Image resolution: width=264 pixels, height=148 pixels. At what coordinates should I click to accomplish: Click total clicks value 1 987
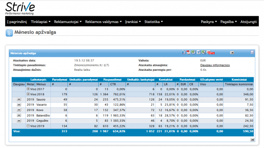point(104,131)
